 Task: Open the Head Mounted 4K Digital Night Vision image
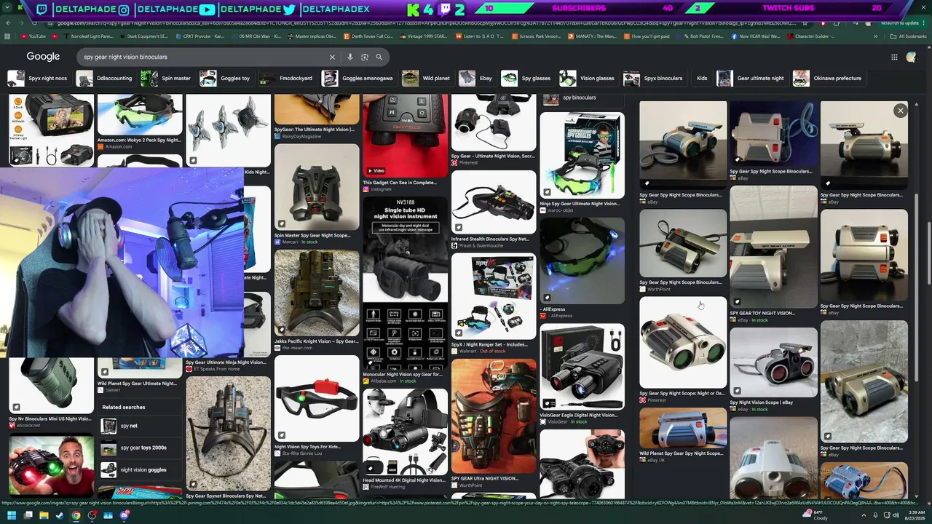tap(406, 432)
